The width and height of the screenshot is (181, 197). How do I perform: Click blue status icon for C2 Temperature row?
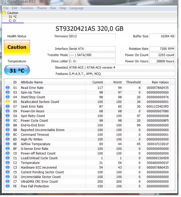tap(8, 163)
